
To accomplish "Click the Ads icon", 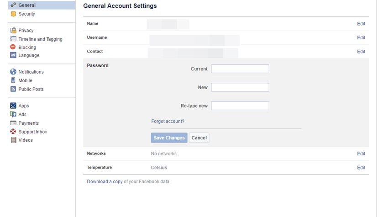I will point(13,114).
